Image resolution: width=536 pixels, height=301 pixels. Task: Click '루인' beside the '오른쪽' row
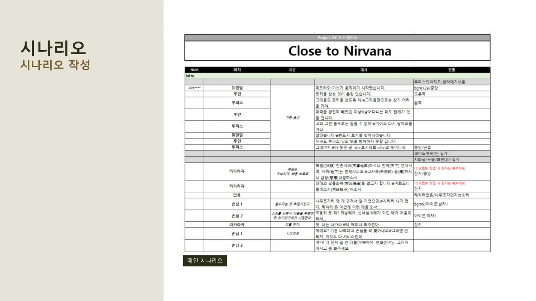(x=237, y=94)
